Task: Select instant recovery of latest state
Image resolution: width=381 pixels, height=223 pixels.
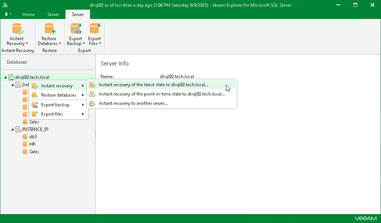Action: pyautogui.click(x=162, y=85)
